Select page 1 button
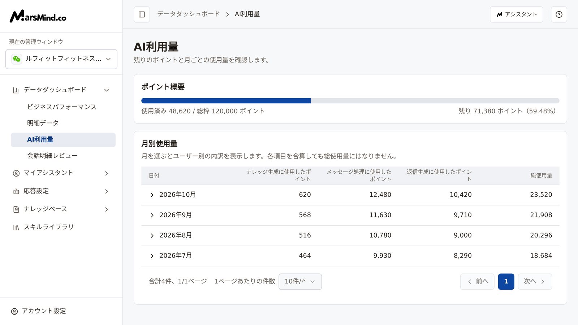 point(506,282)
